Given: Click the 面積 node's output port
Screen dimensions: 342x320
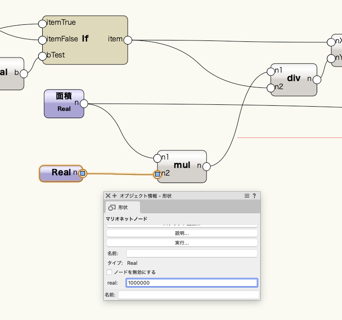Looking at the screenshot, I should (x=84, y=104).
